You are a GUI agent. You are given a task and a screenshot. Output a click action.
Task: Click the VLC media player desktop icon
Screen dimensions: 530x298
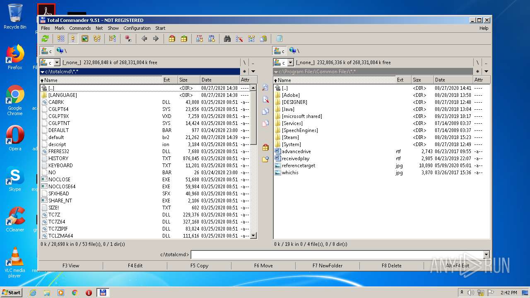pyautogui.click(x=15, y=262)
